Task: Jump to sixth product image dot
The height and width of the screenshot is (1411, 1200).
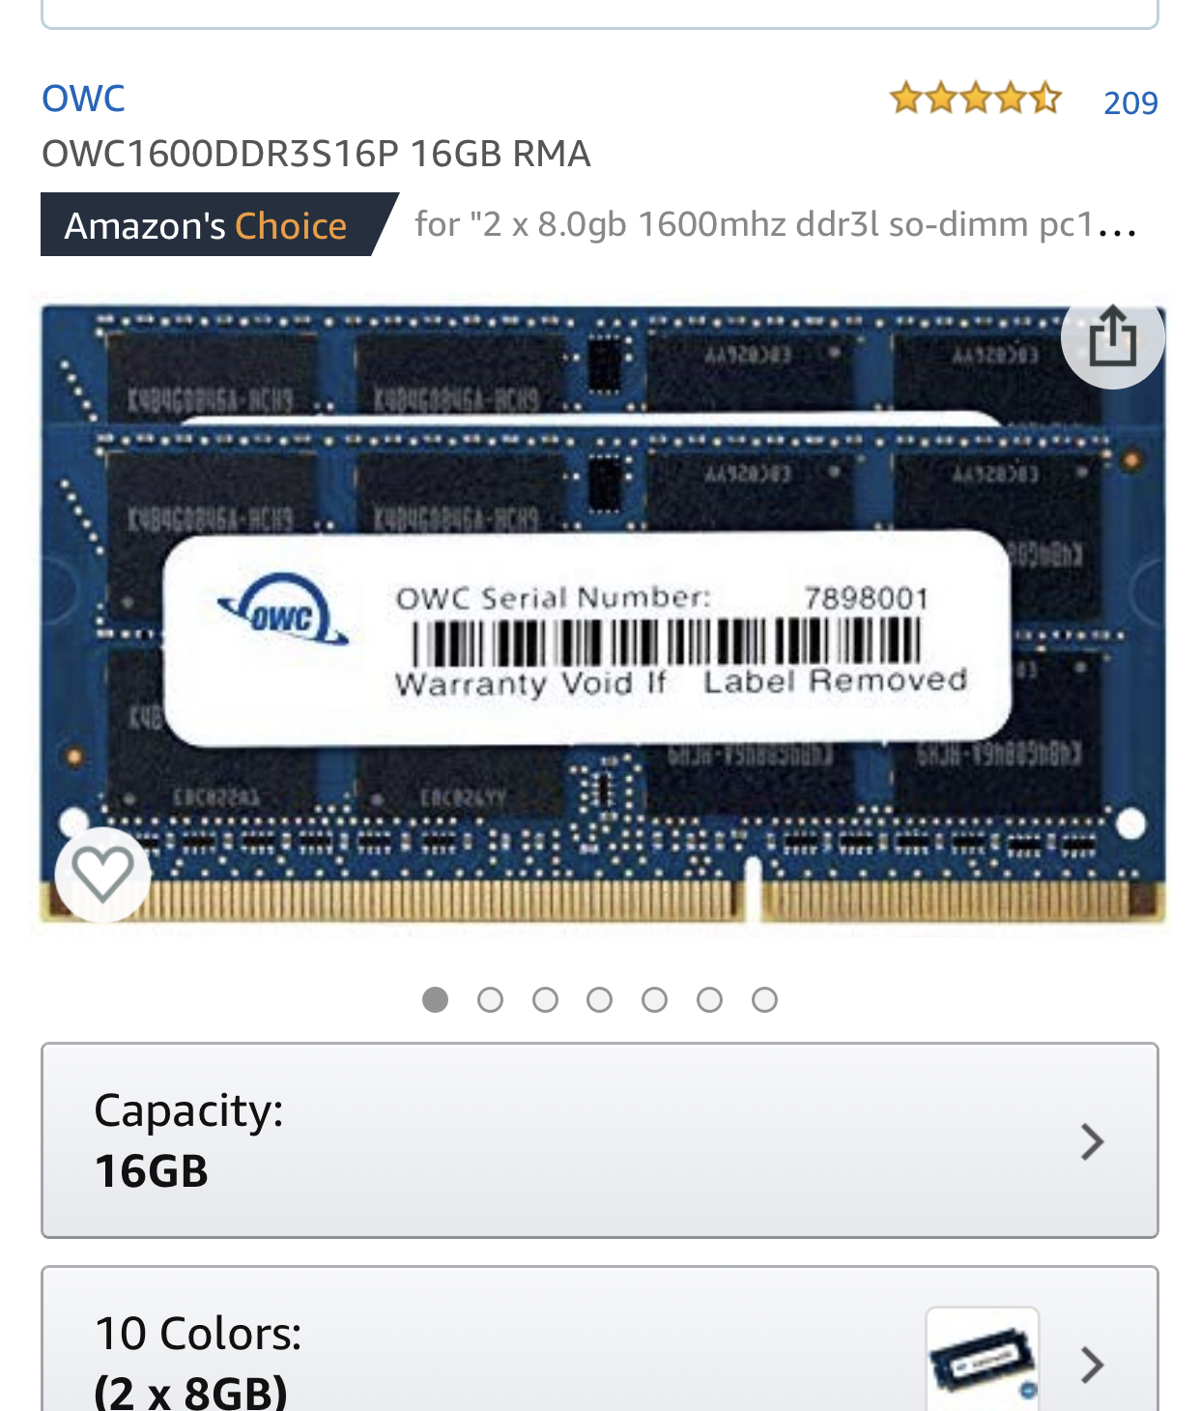Action: (709, 999)
